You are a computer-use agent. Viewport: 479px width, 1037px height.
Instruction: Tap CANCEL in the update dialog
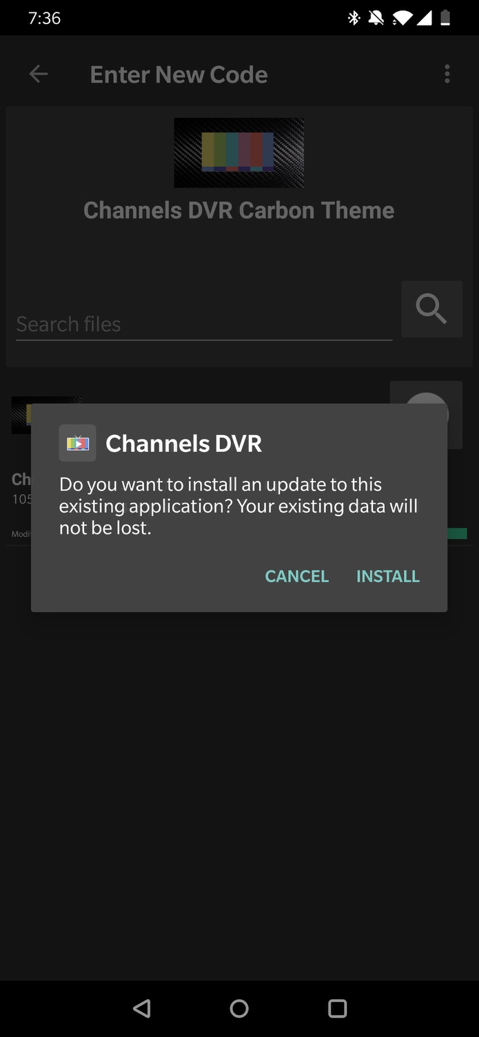[x=297, y=576]
